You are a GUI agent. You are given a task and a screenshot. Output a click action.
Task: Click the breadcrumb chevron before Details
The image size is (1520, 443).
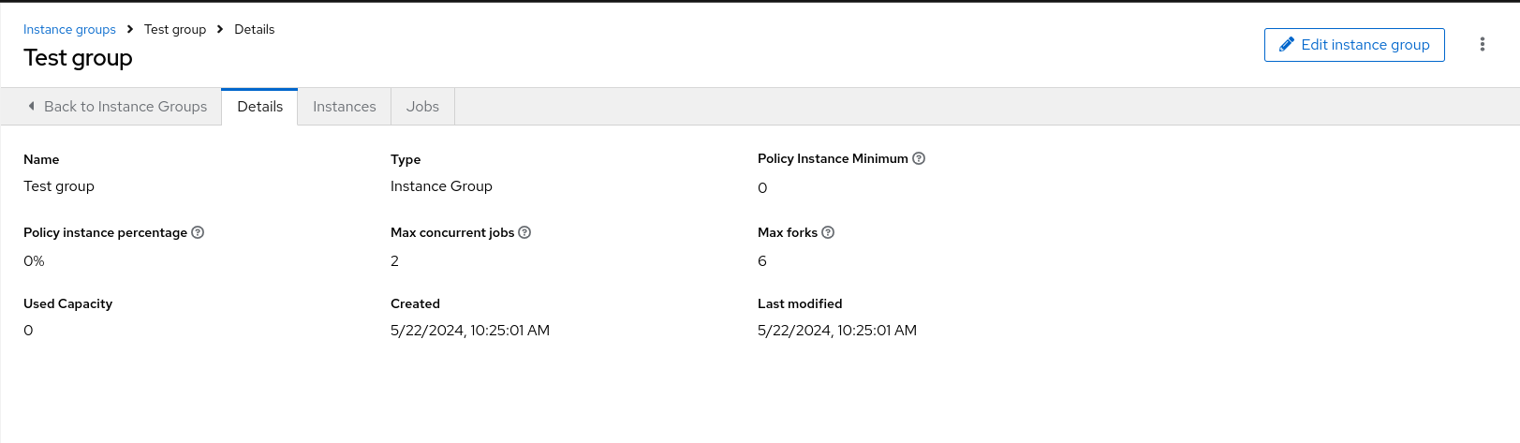(x=220, y=29)
